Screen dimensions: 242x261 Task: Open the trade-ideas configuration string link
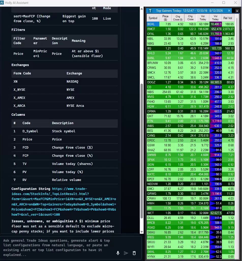(x=64, y=202)
